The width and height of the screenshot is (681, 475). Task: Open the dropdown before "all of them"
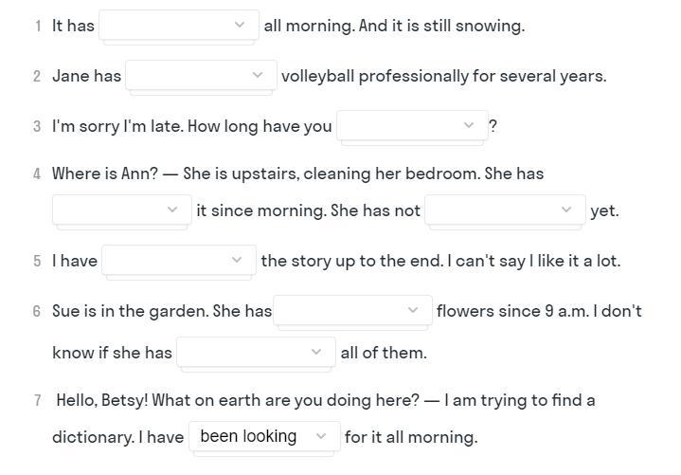[255, 353]
